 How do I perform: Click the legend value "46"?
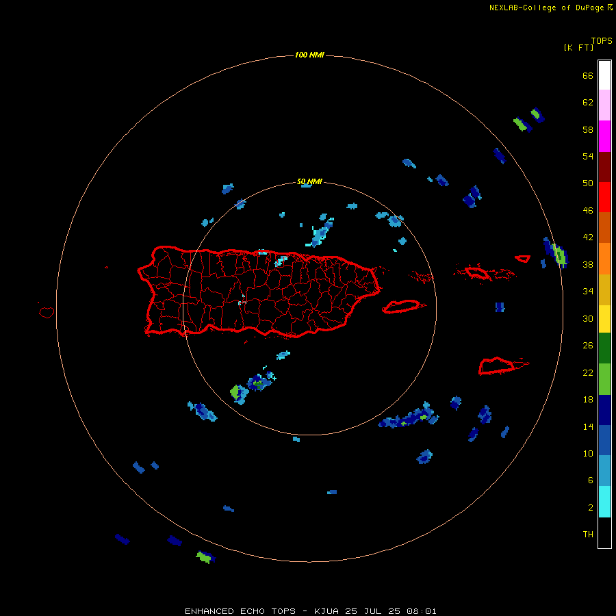point(588,211)
